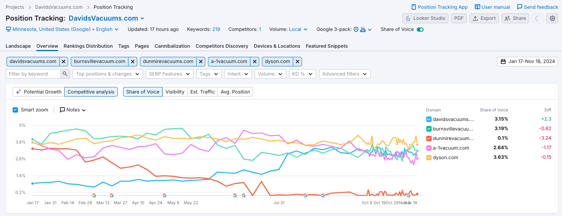Hide a-1vacuum.com line via legend checkbox

(x=429, y=148)
